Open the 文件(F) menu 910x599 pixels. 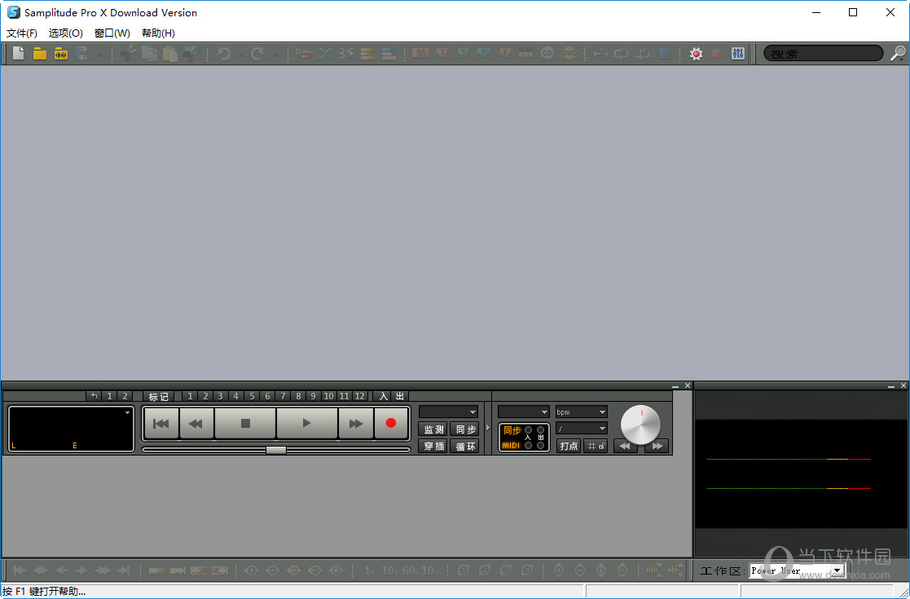(x=22, y=33)
